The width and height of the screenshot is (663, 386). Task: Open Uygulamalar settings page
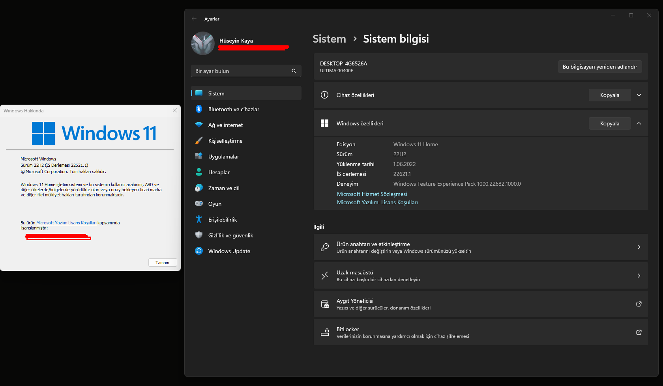tap(246, 156)
